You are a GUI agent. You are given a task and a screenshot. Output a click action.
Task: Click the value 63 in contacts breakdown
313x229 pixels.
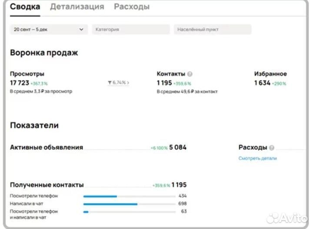tap(184, 211)
